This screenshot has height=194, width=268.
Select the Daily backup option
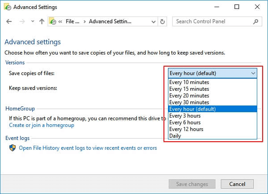tap(175, 136)
